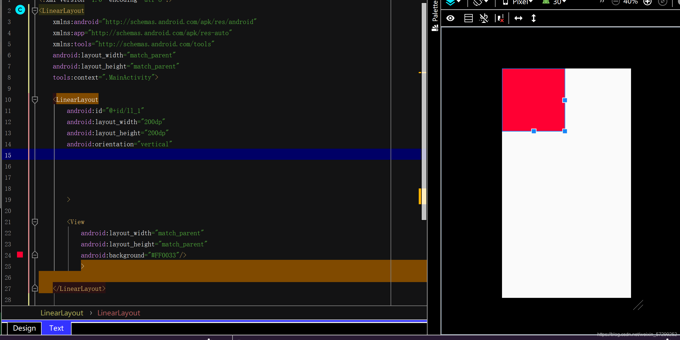Click the palette icon below the Palette label

tap(435, 28)
